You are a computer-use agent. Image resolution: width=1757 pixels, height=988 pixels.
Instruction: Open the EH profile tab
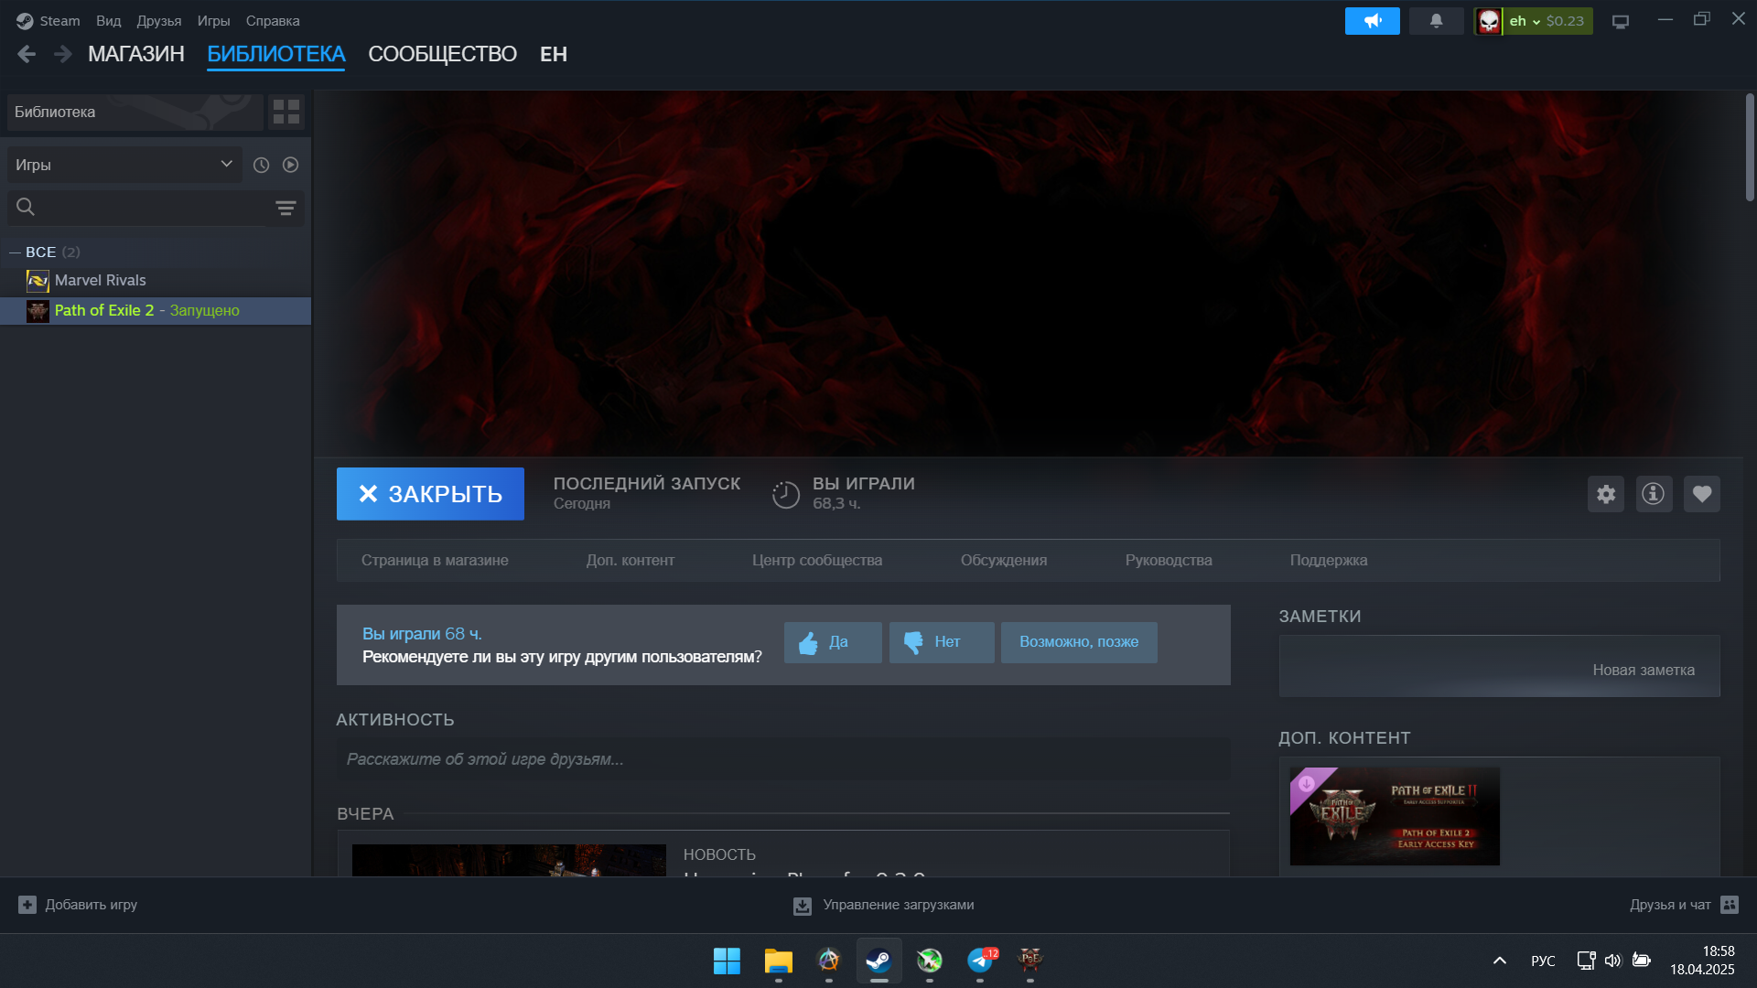[x=554, y=54]
